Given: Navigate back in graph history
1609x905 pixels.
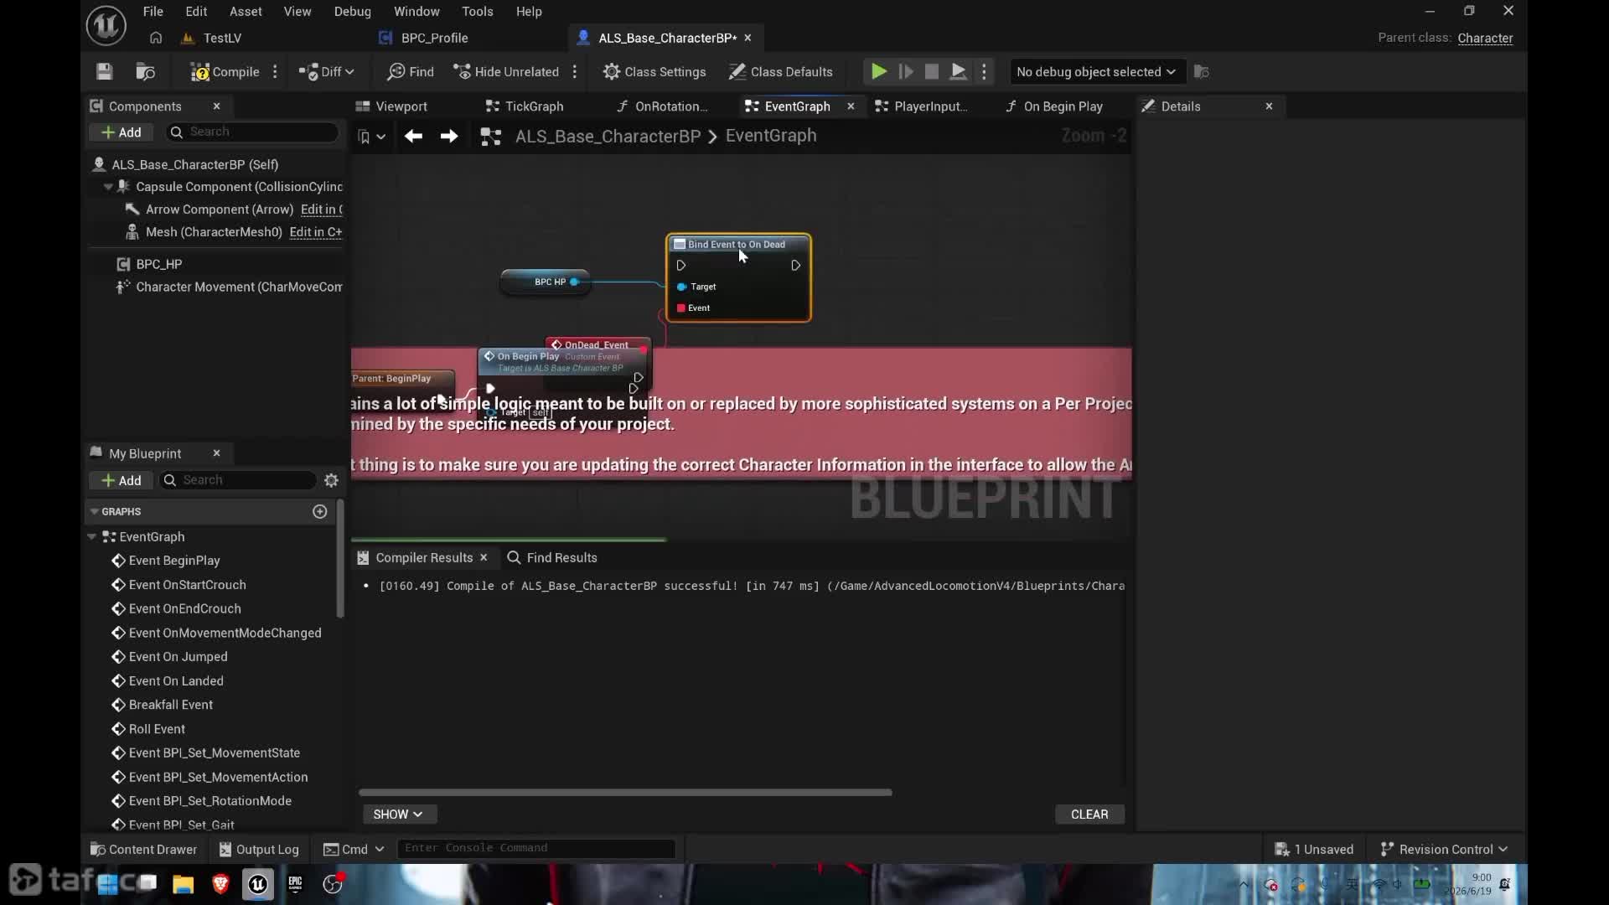Looking at the screenshot, I should [x=413, y=136].
